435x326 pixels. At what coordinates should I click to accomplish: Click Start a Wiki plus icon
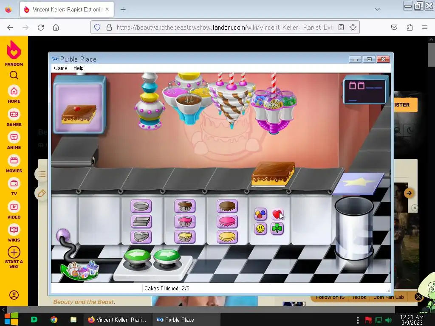coord(14,252)
